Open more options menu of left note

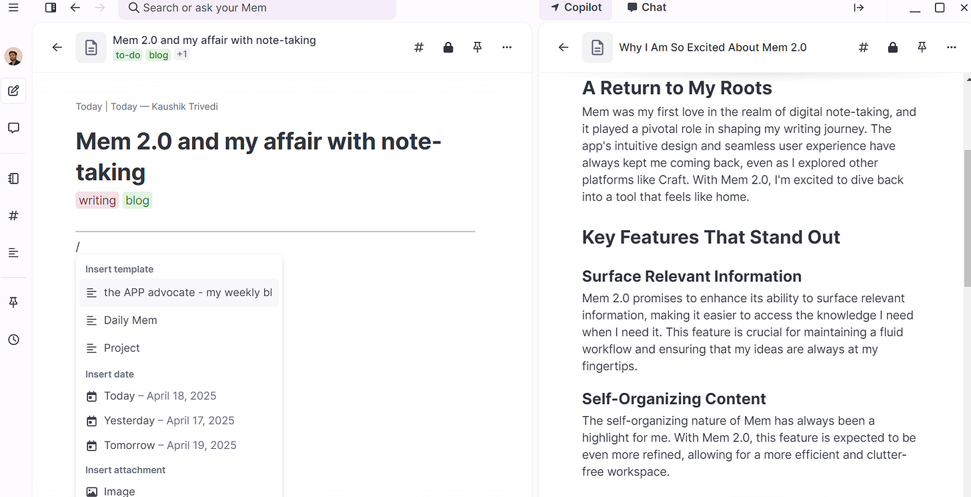tap(507, 47)
